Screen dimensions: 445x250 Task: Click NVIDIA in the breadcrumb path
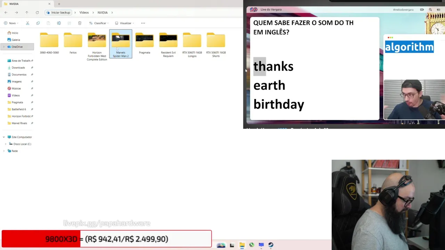tap(103, 12)
